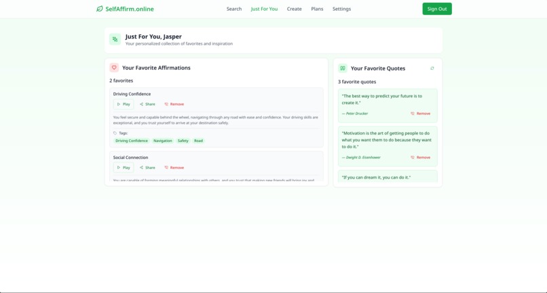The height and width of the screenshot is (293, 547).
Task: Remove the Dwight D. Eisenhower quote
Action: 420,157
